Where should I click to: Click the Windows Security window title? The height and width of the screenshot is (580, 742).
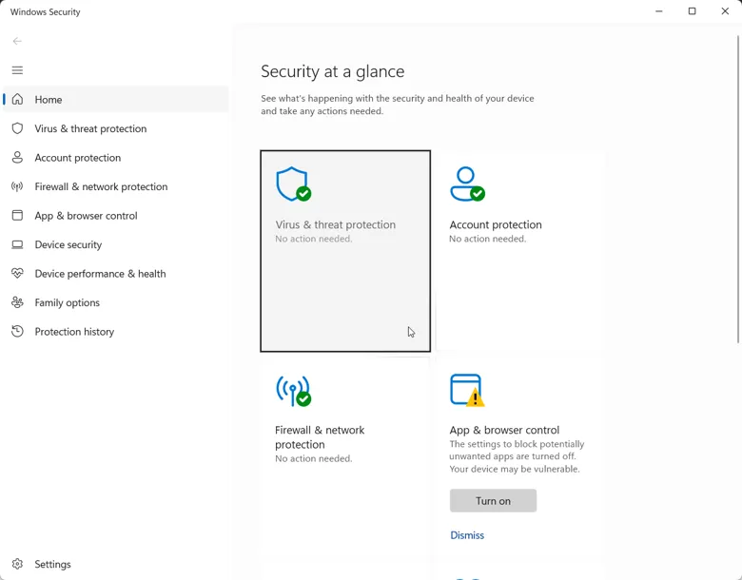[46, 11]
